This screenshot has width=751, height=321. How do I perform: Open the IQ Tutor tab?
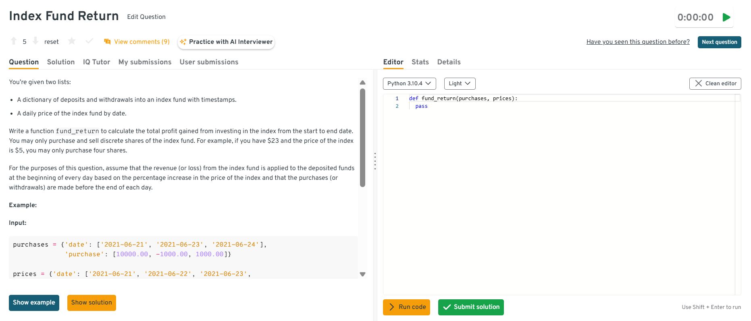coord(96,62)
